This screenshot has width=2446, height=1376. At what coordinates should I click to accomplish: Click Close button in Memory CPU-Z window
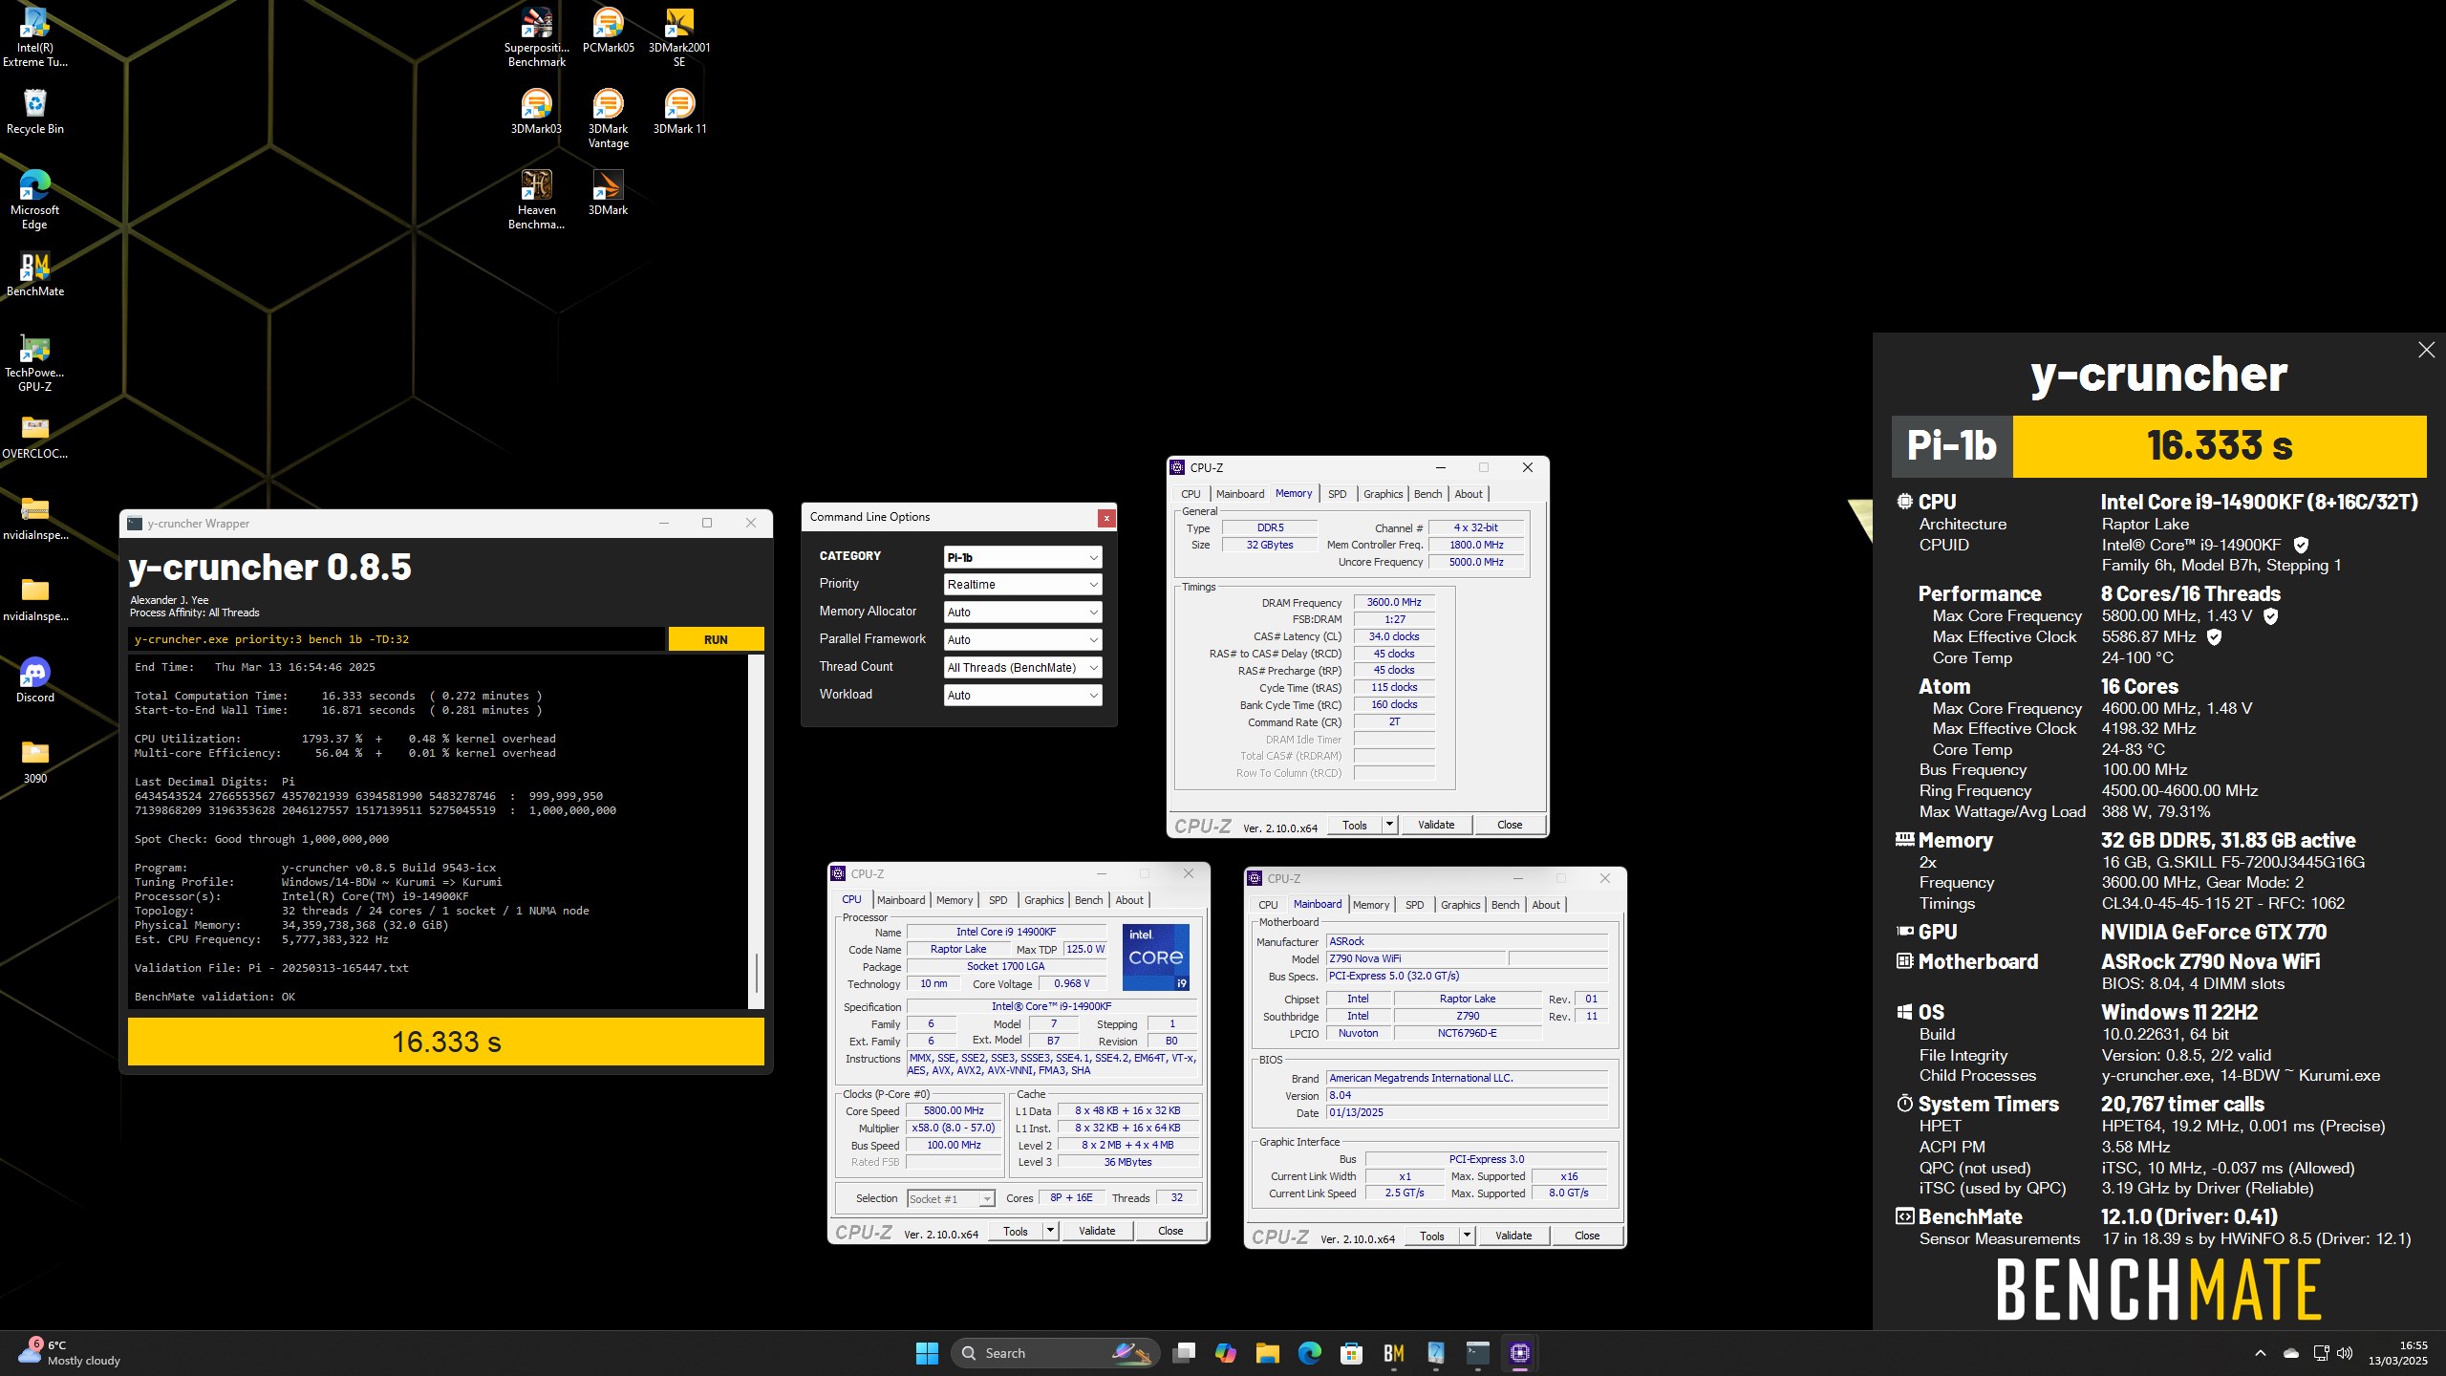(x=1510, y=825)
